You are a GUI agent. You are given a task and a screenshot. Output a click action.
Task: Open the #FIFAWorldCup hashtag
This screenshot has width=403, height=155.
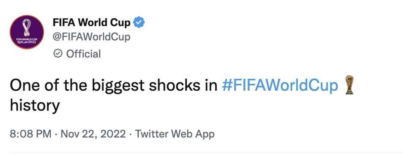[x=280, y=86]
